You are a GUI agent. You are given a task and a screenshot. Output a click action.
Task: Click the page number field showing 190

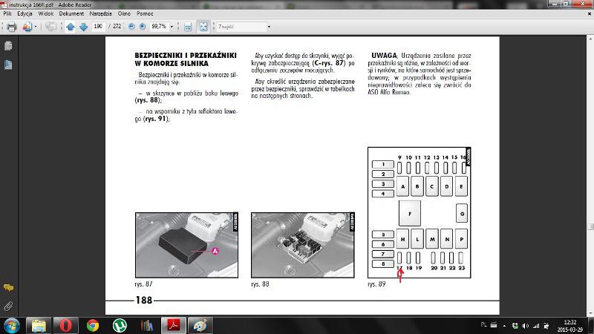(98, 26)
